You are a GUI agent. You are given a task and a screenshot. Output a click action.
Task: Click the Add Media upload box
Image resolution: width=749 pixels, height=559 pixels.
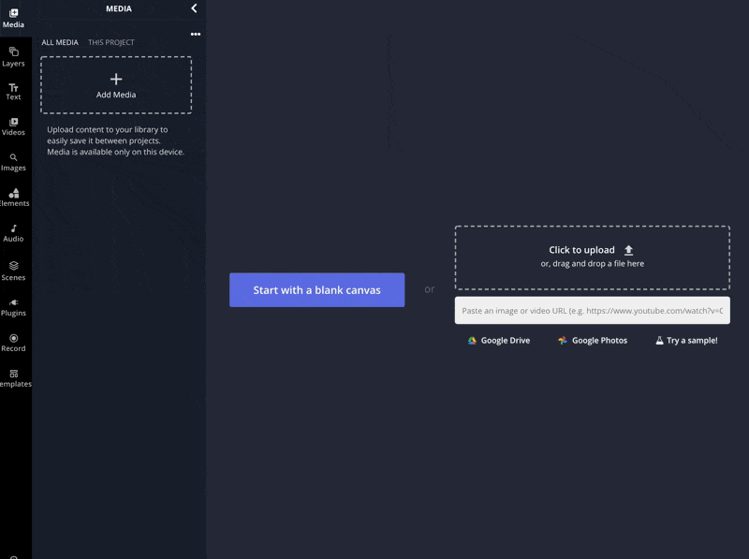coord(116,85)
